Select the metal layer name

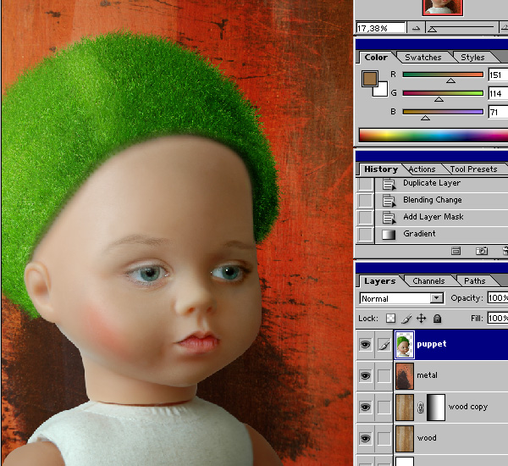[427, 375]
